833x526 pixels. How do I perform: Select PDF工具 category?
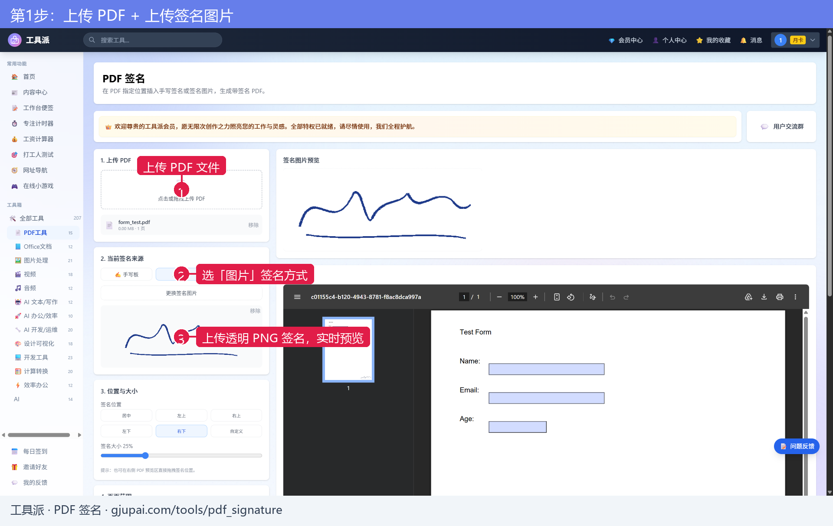point(43,233)
